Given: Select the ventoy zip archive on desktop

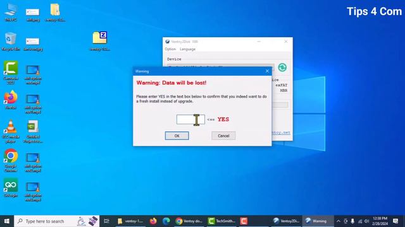Looking at the screenshot, I should 100,41.
